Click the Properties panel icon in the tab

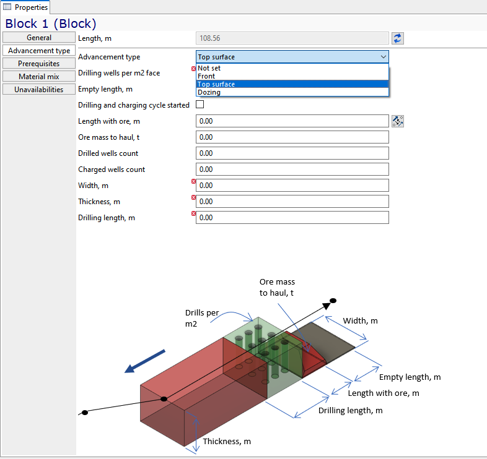point(7,7)
